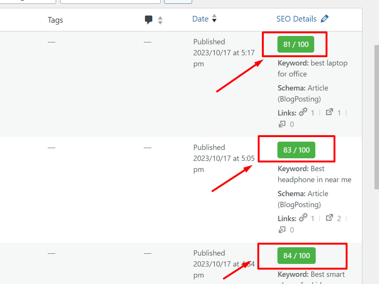Image resolution: width=379 pixels, height=284 pixels.
Task: Click published date 2023/10/17 at 5:05 pm
Action: pos(224,164)
